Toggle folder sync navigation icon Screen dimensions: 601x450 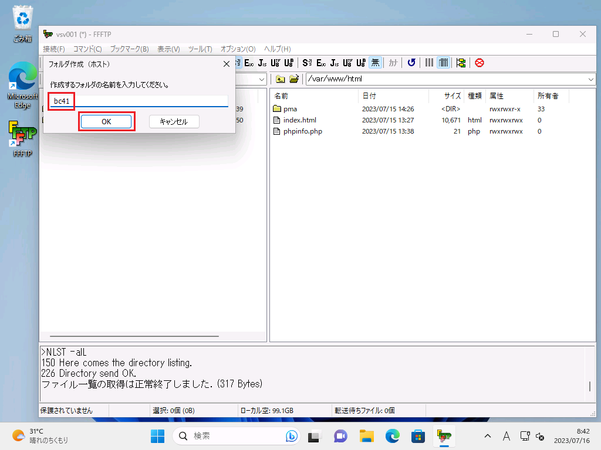pyautogui.click(x=461, y=63)
